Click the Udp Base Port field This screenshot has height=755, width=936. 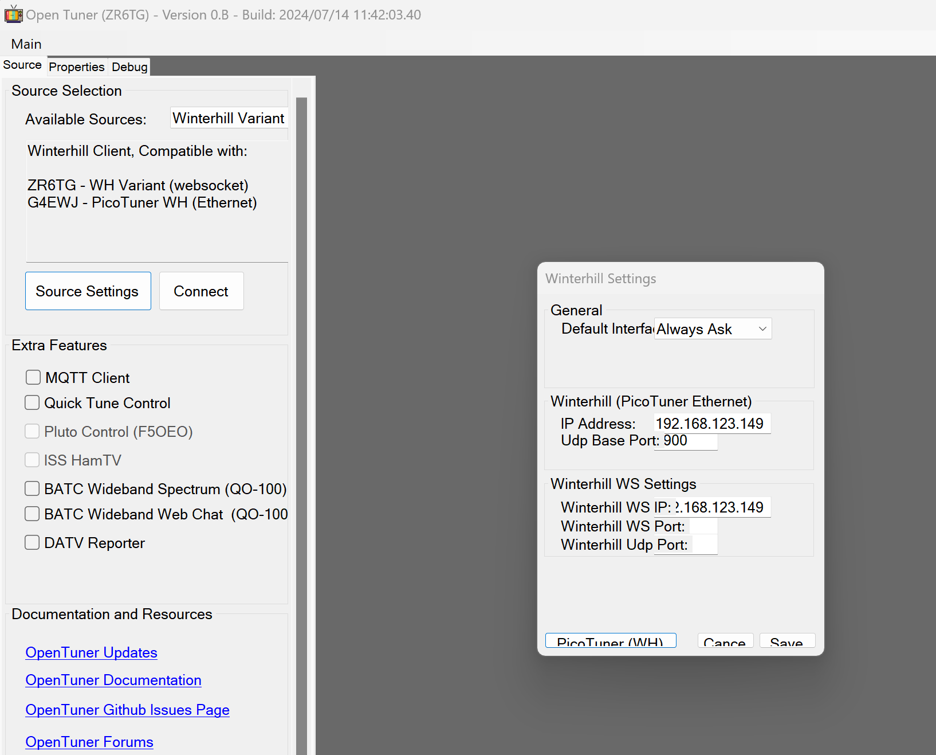tap(686, 441)
